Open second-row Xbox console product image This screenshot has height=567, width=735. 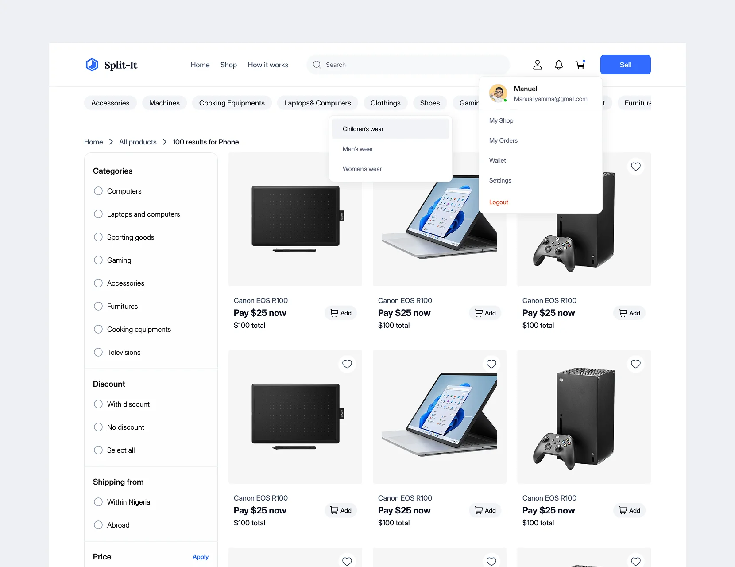(584, 417)
